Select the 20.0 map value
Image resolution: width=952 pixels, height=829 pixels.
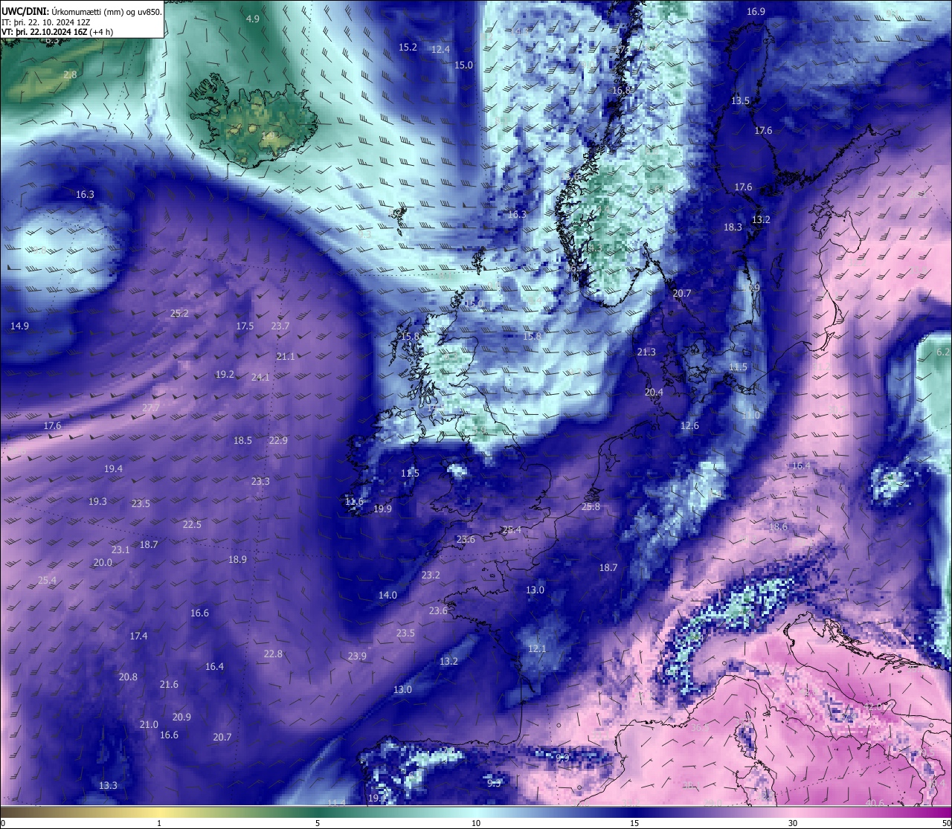103,562
